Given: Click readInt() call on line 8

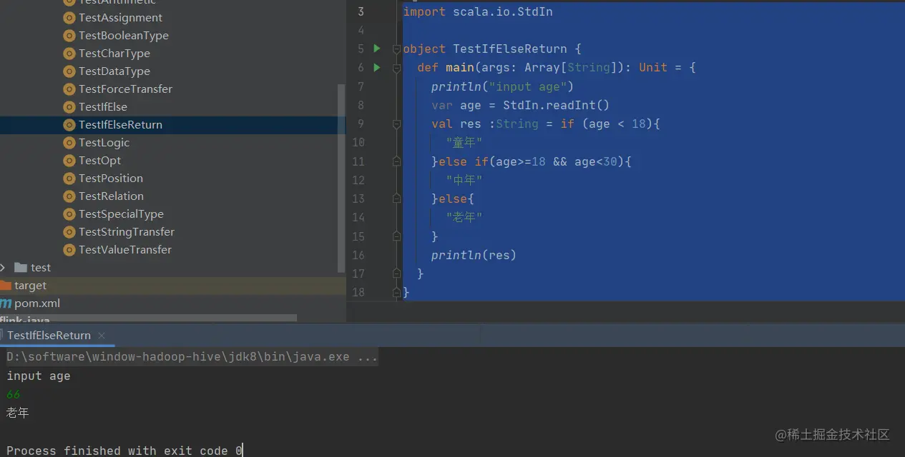Looking at the screenshot, I should [x=577, y=105].
